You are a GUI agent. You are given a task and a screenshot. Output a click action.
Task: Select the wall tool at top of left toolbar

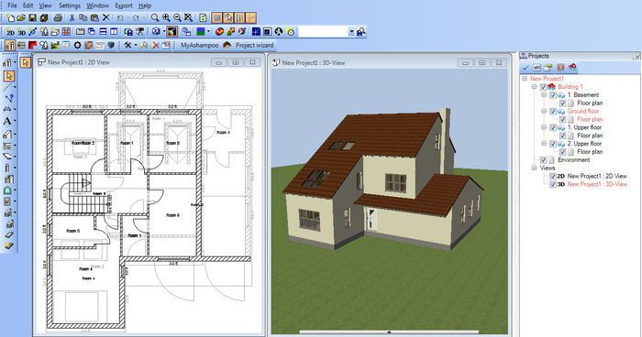(x=7, y=62)
